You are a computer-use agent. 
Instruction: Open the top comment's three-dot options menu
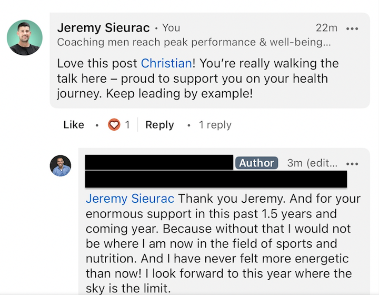pos(352,28)
